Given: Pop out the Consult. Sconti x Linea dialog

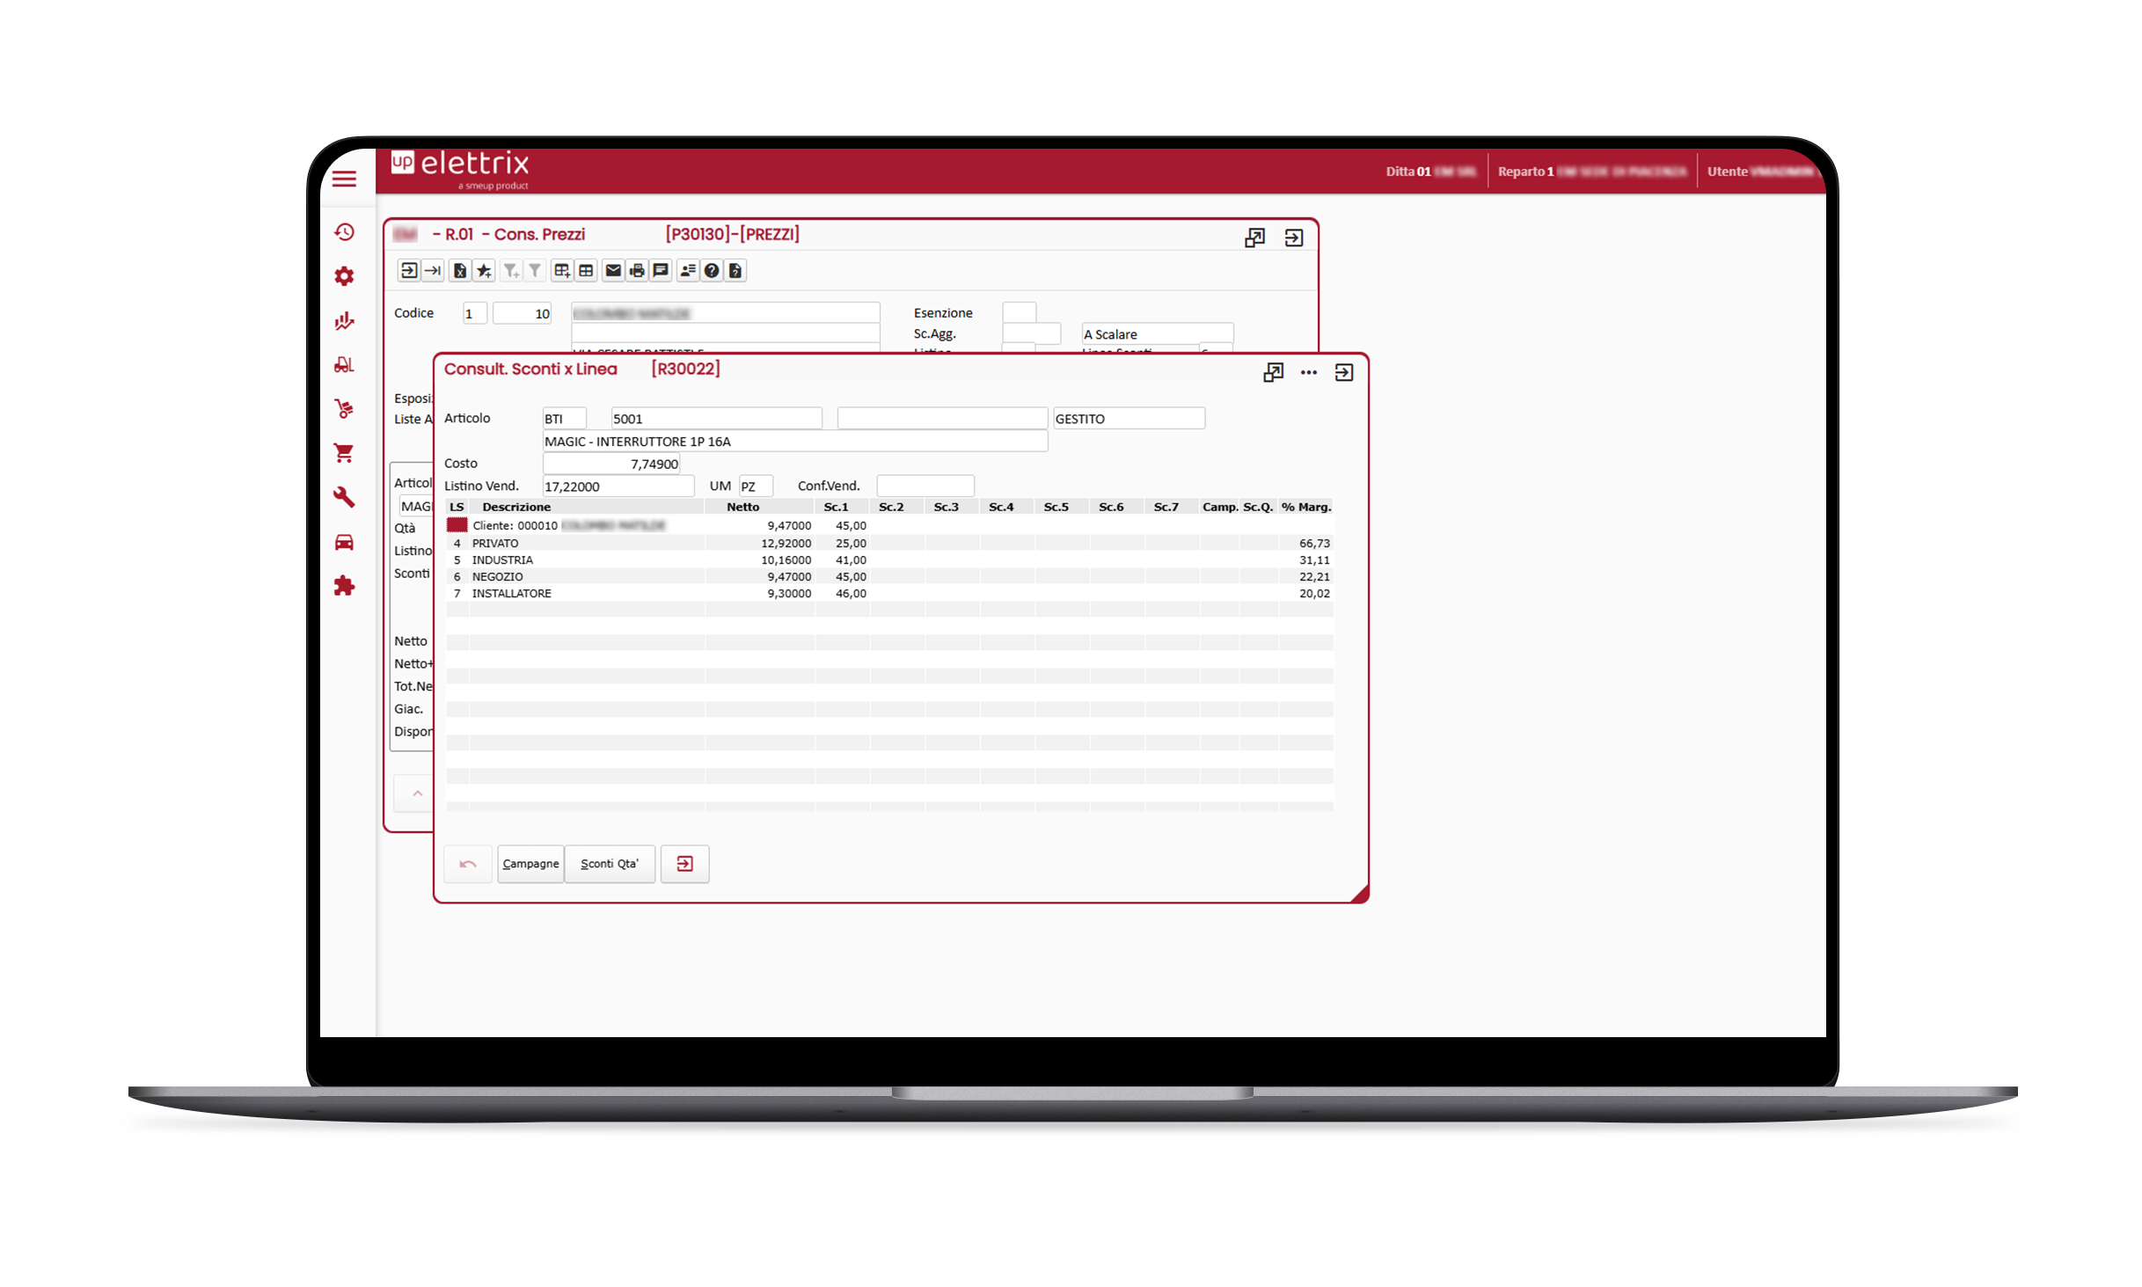Looking at the screenshot, I should tap(1273, 373).
